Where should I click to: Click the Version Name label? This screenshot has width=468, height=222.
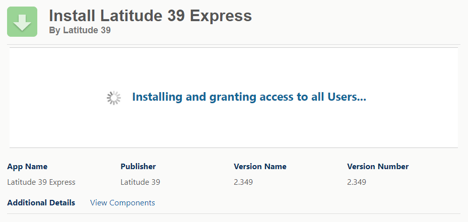(x=260, y=167)
